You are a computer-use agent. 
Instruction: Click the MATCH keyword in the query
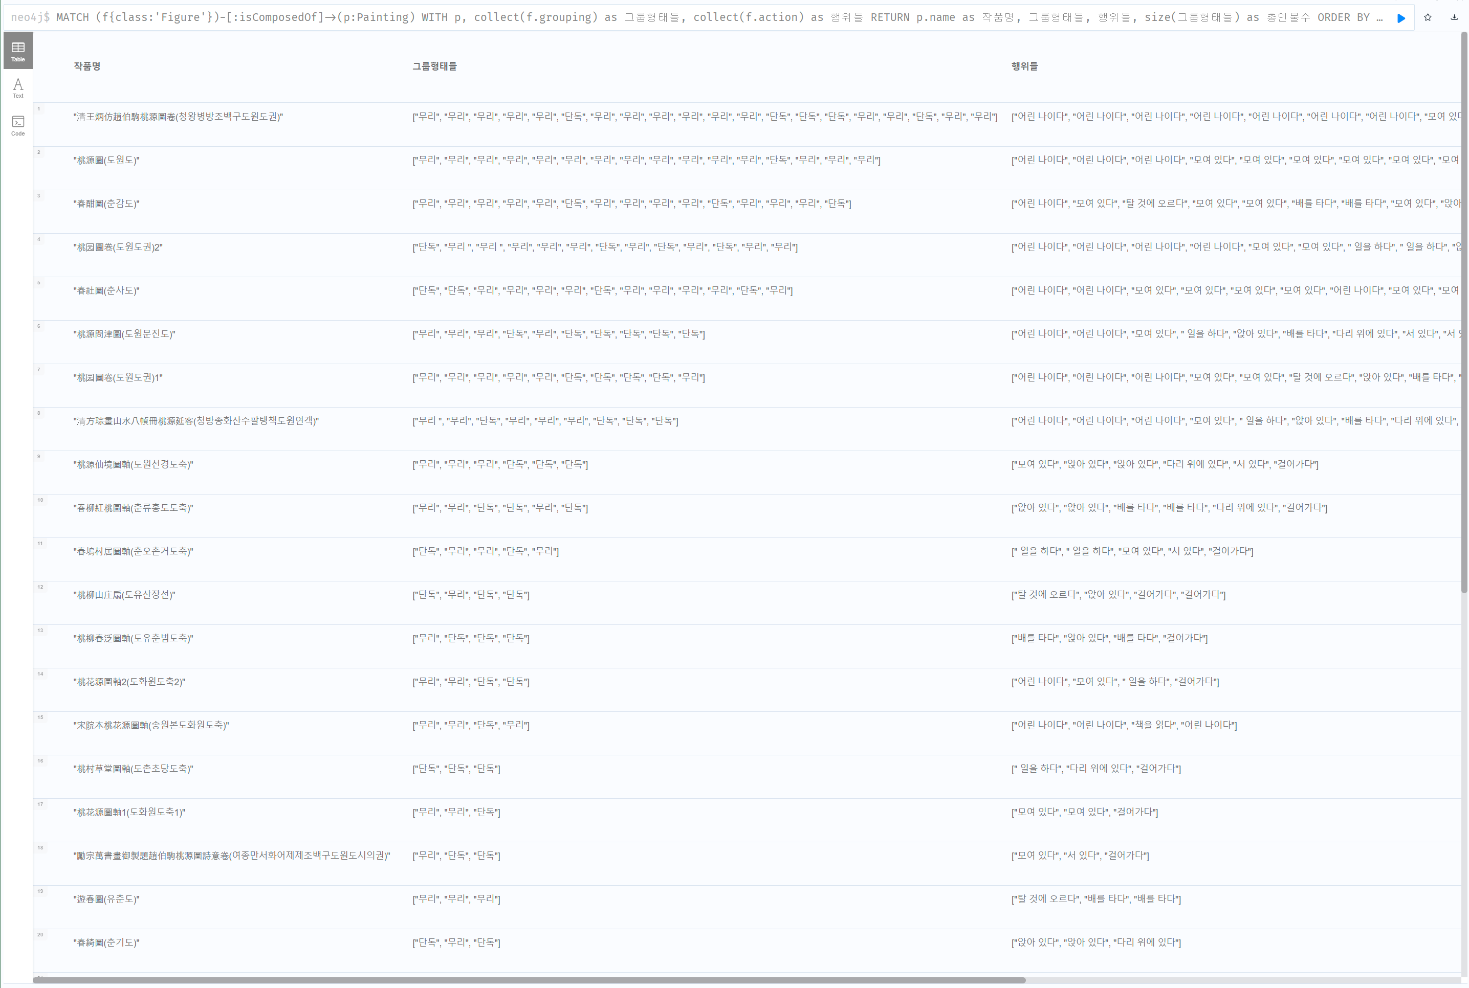point(73,17)
